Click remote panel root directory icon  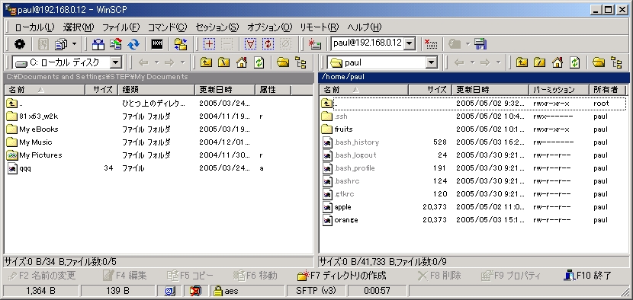tap(539, 62)
